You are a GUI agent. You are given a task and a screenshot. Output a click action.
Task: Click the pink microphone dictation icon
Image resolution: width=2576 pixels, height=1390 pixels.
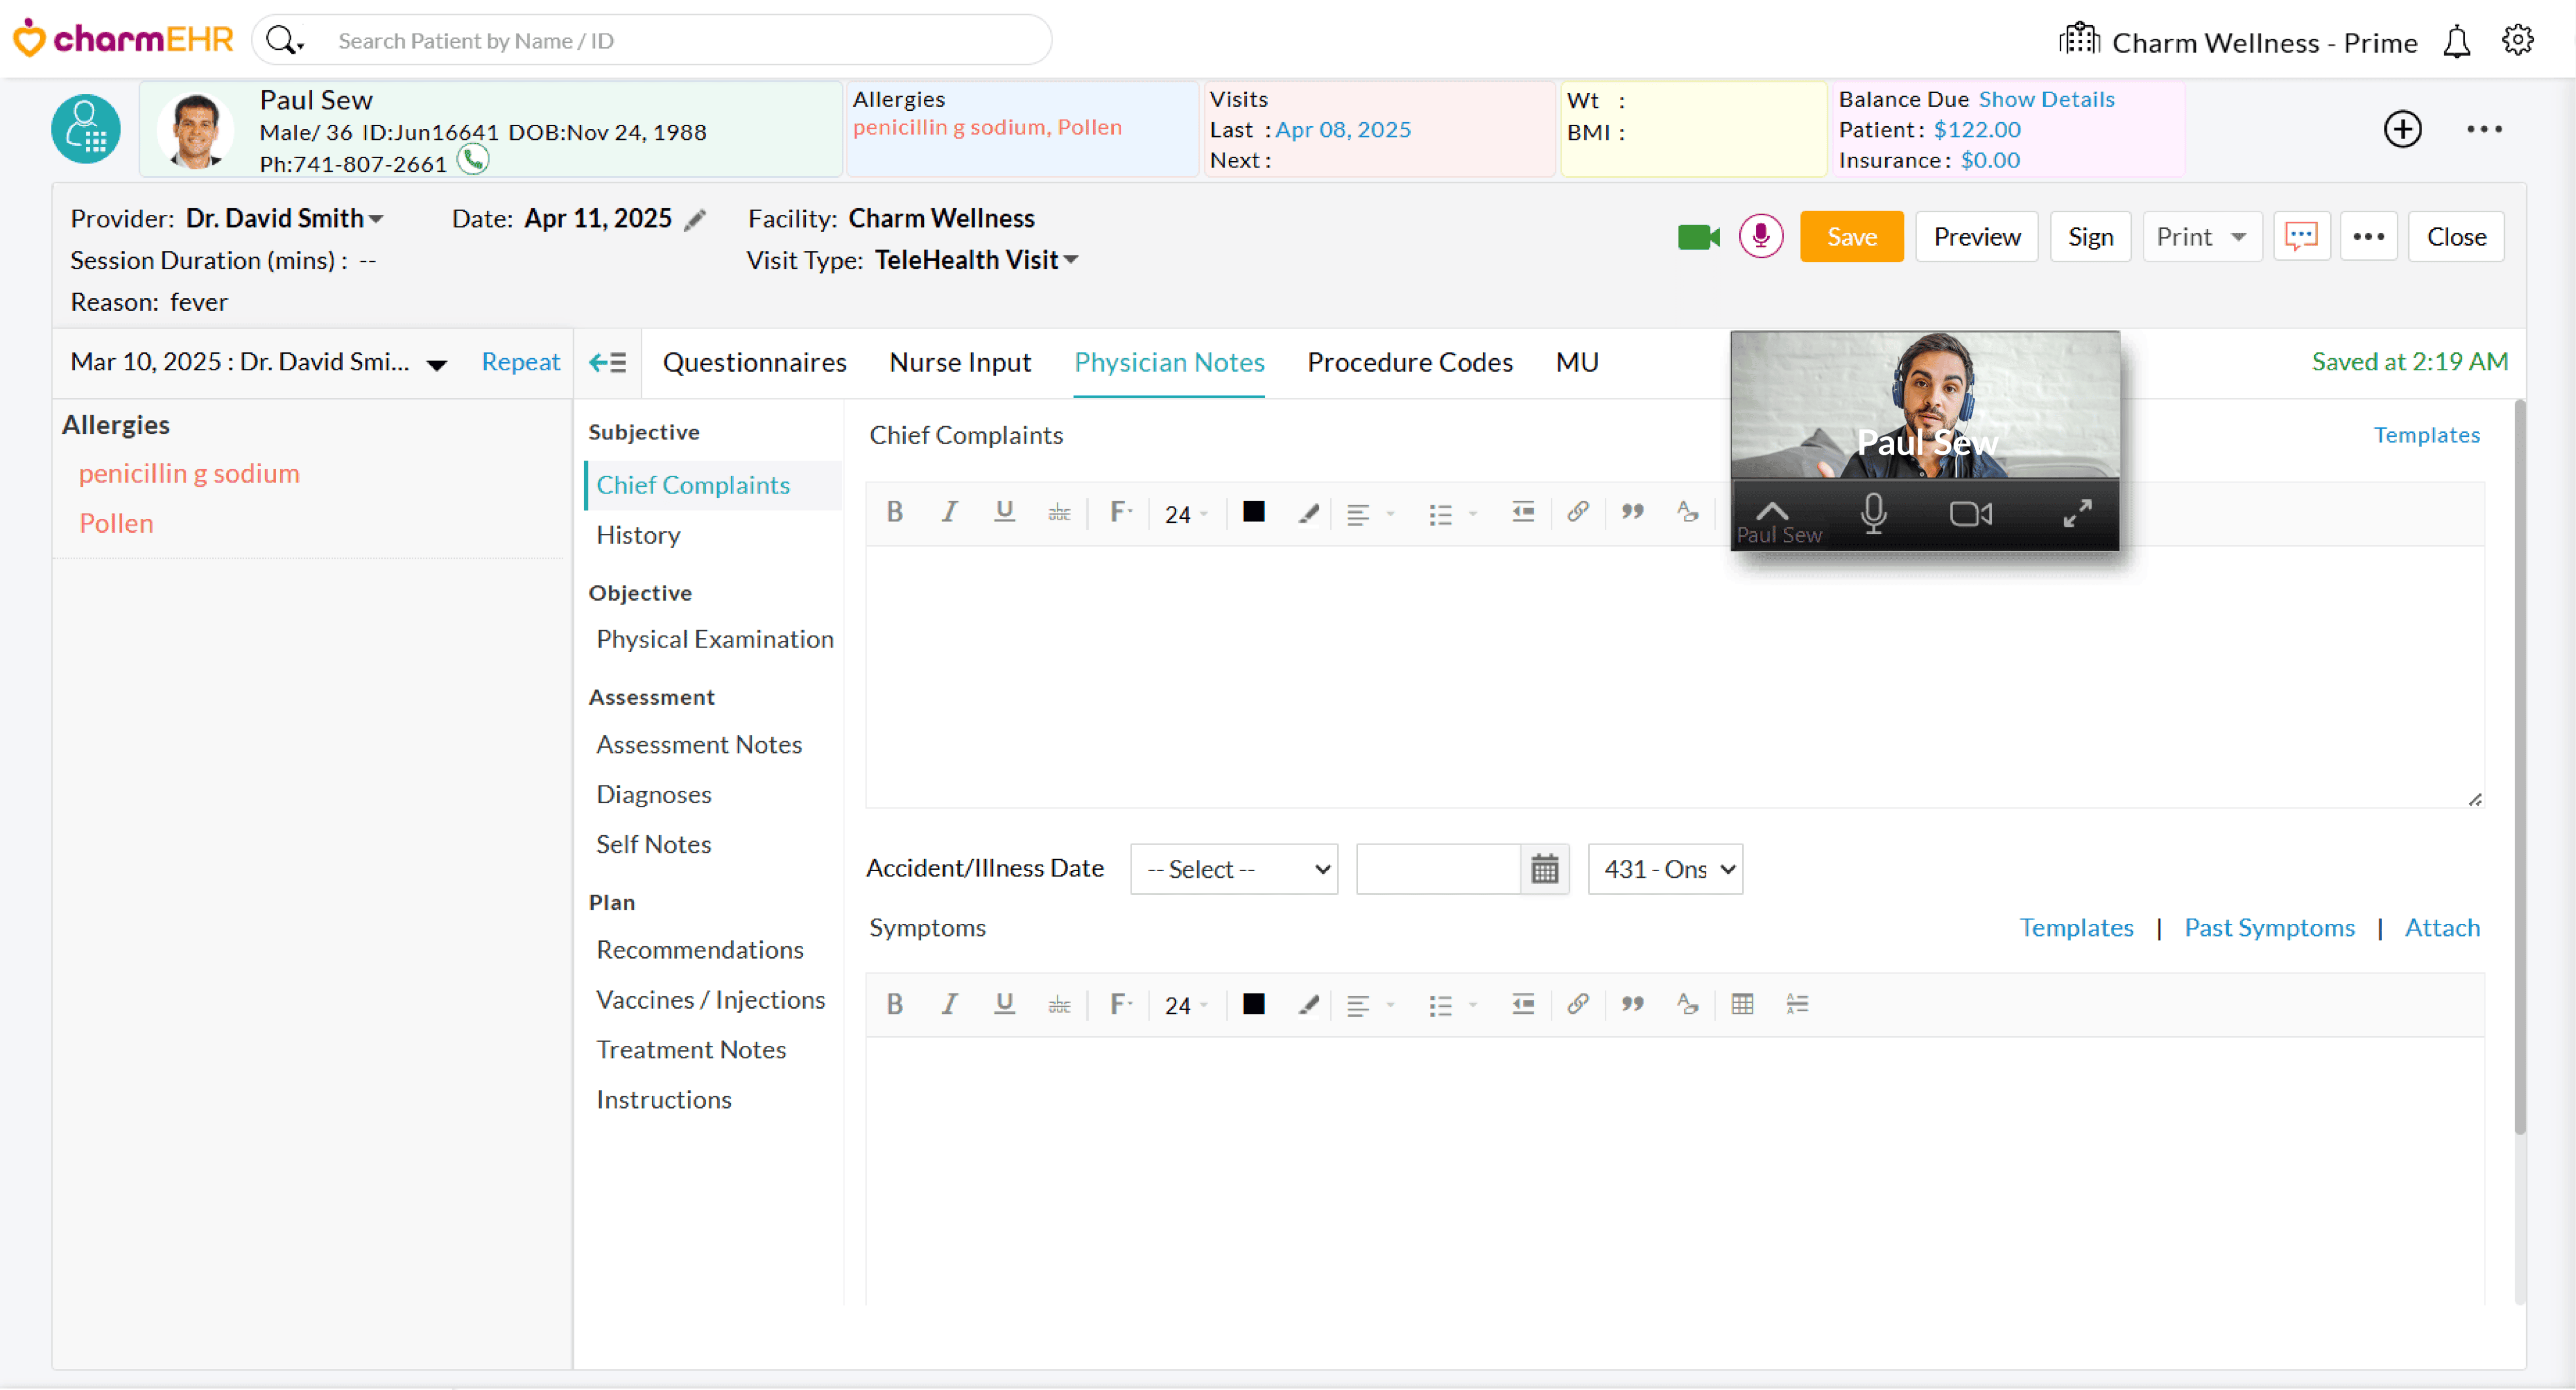[x=1760, y=237]
